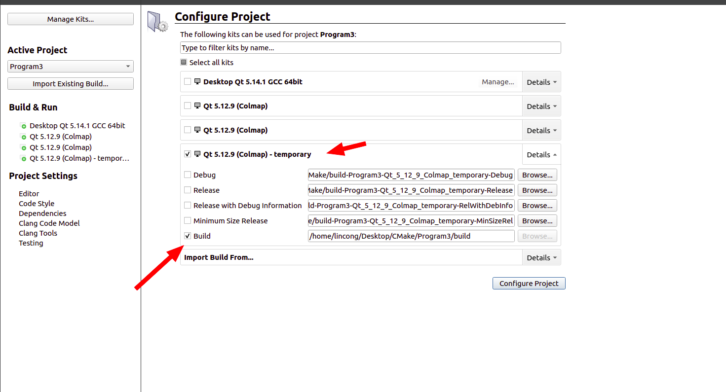Screen dimensions: 726x392
Task: Expand Details for Desktop Qt 5.14.1 GCC 64bit
Action: tap(541, 81)
